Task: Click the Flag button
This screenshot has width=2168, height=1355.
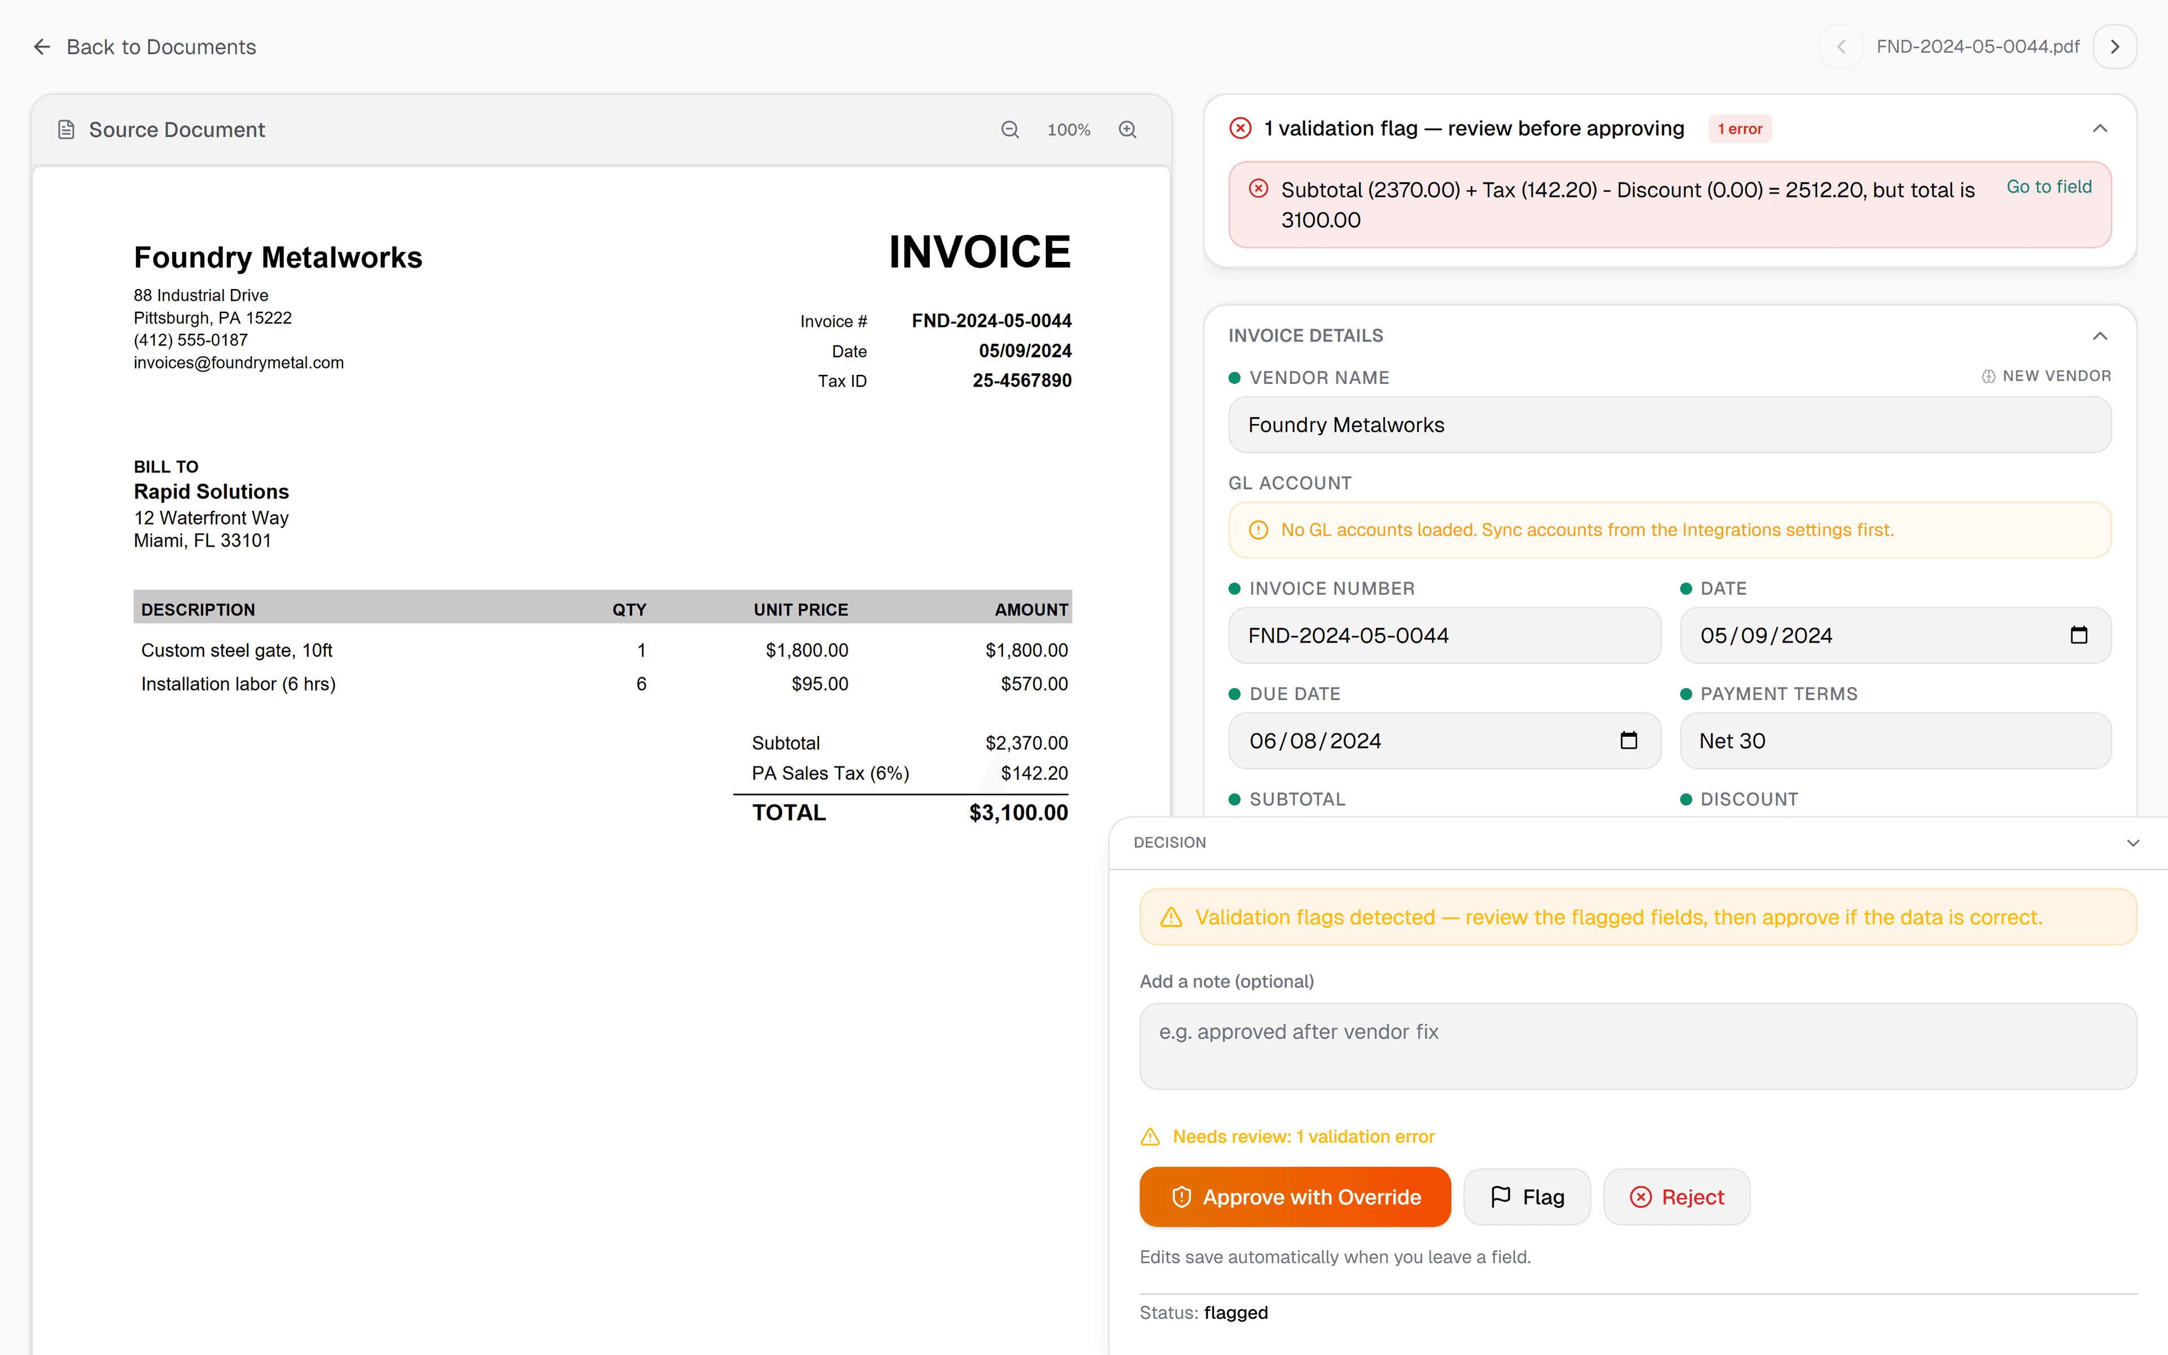Action: [1527, 1197]
